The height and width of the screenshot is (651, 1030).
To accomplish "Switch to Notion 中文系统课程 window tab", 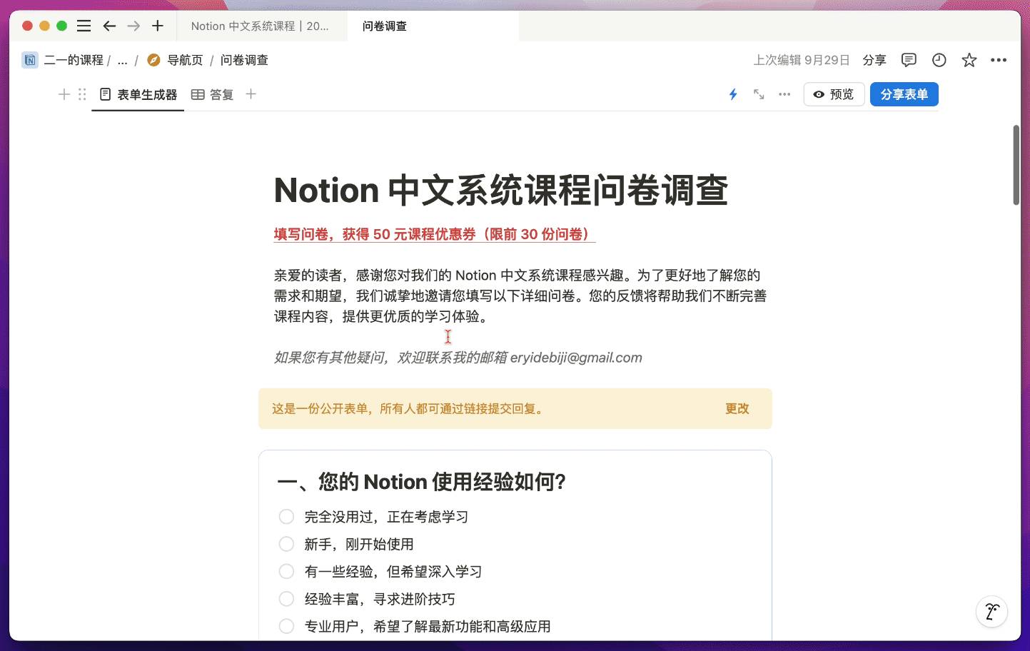I will tap(261, 26).
